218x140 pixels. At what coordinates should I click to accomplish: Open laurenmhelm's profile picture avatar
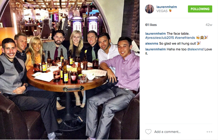150,9
